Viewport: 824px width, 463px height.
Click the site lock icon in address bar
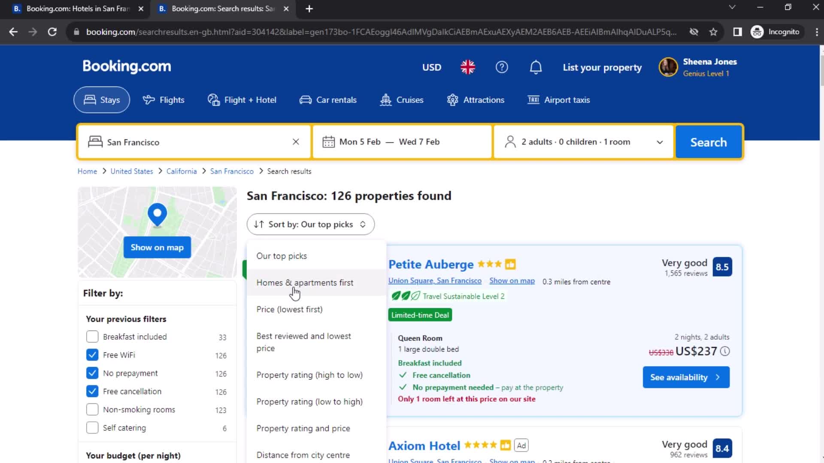[76, 32]
